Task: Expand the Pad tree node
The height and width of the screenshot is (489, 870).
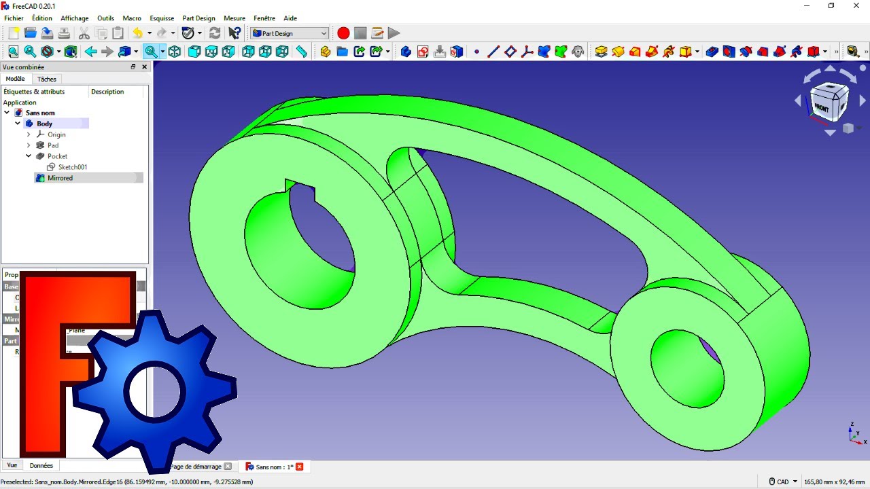Action: click(x=29, y=145)
